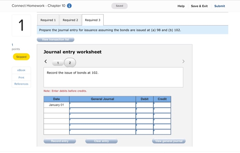The width and height of the screenshot is (240, 153).
Task: Select journal entry step 2
Action: (x=70, y=63)
